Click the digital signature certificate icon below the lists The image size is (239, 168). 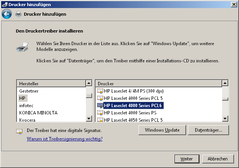[19, 131]
